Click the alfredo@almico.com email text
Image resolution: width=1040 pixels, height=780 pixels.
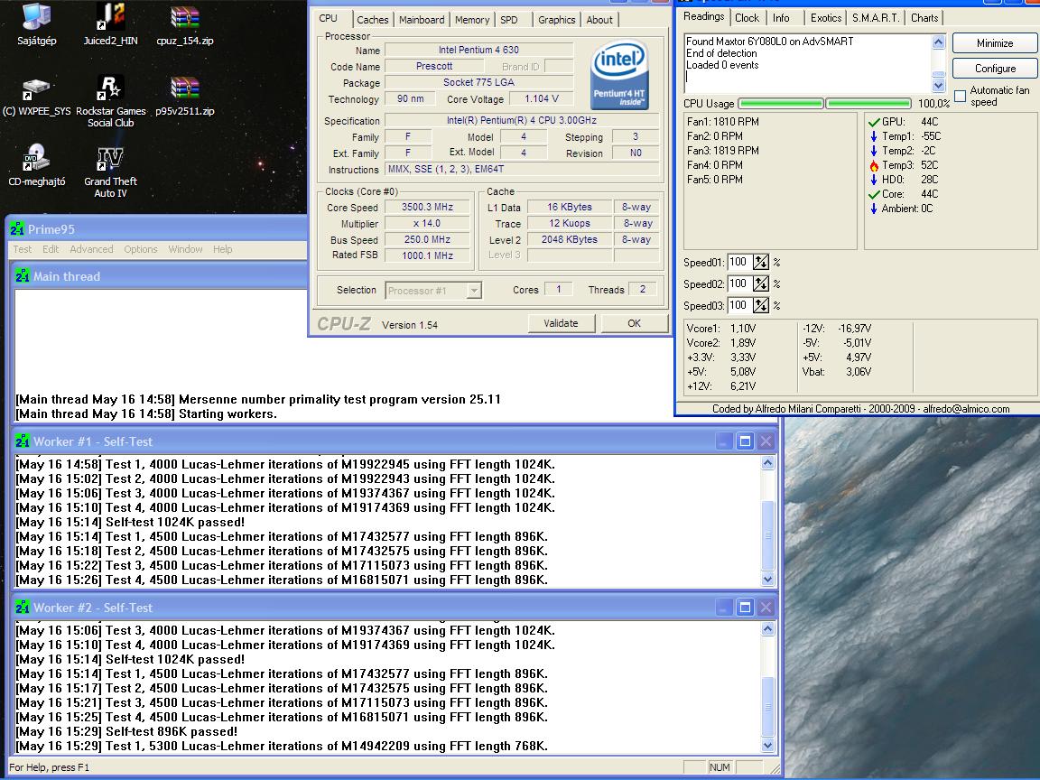[x=966, y=409]
